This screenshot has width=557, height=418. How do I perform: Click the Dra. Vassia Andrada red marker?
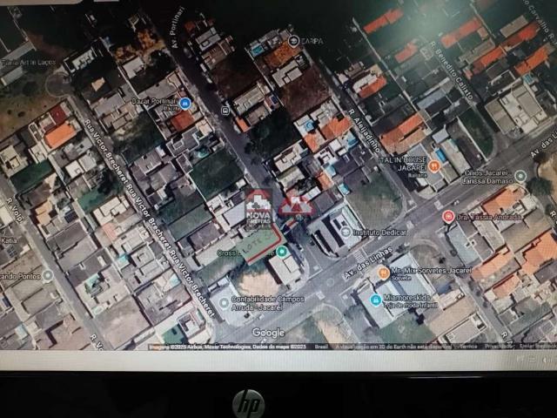coord(448,216)
